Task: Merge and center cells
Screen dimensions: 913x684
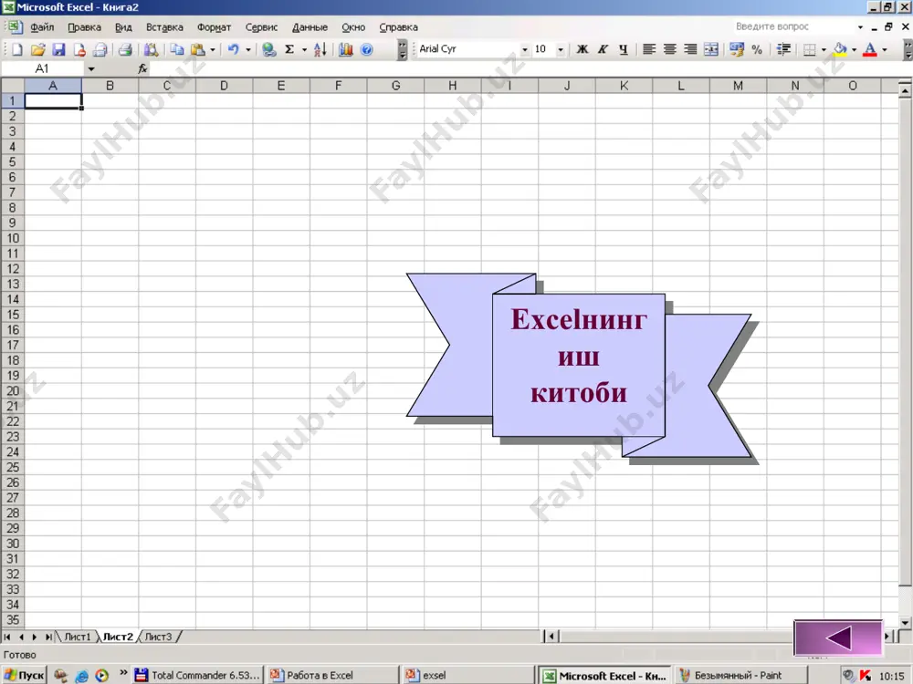Action: coord(711,49)
